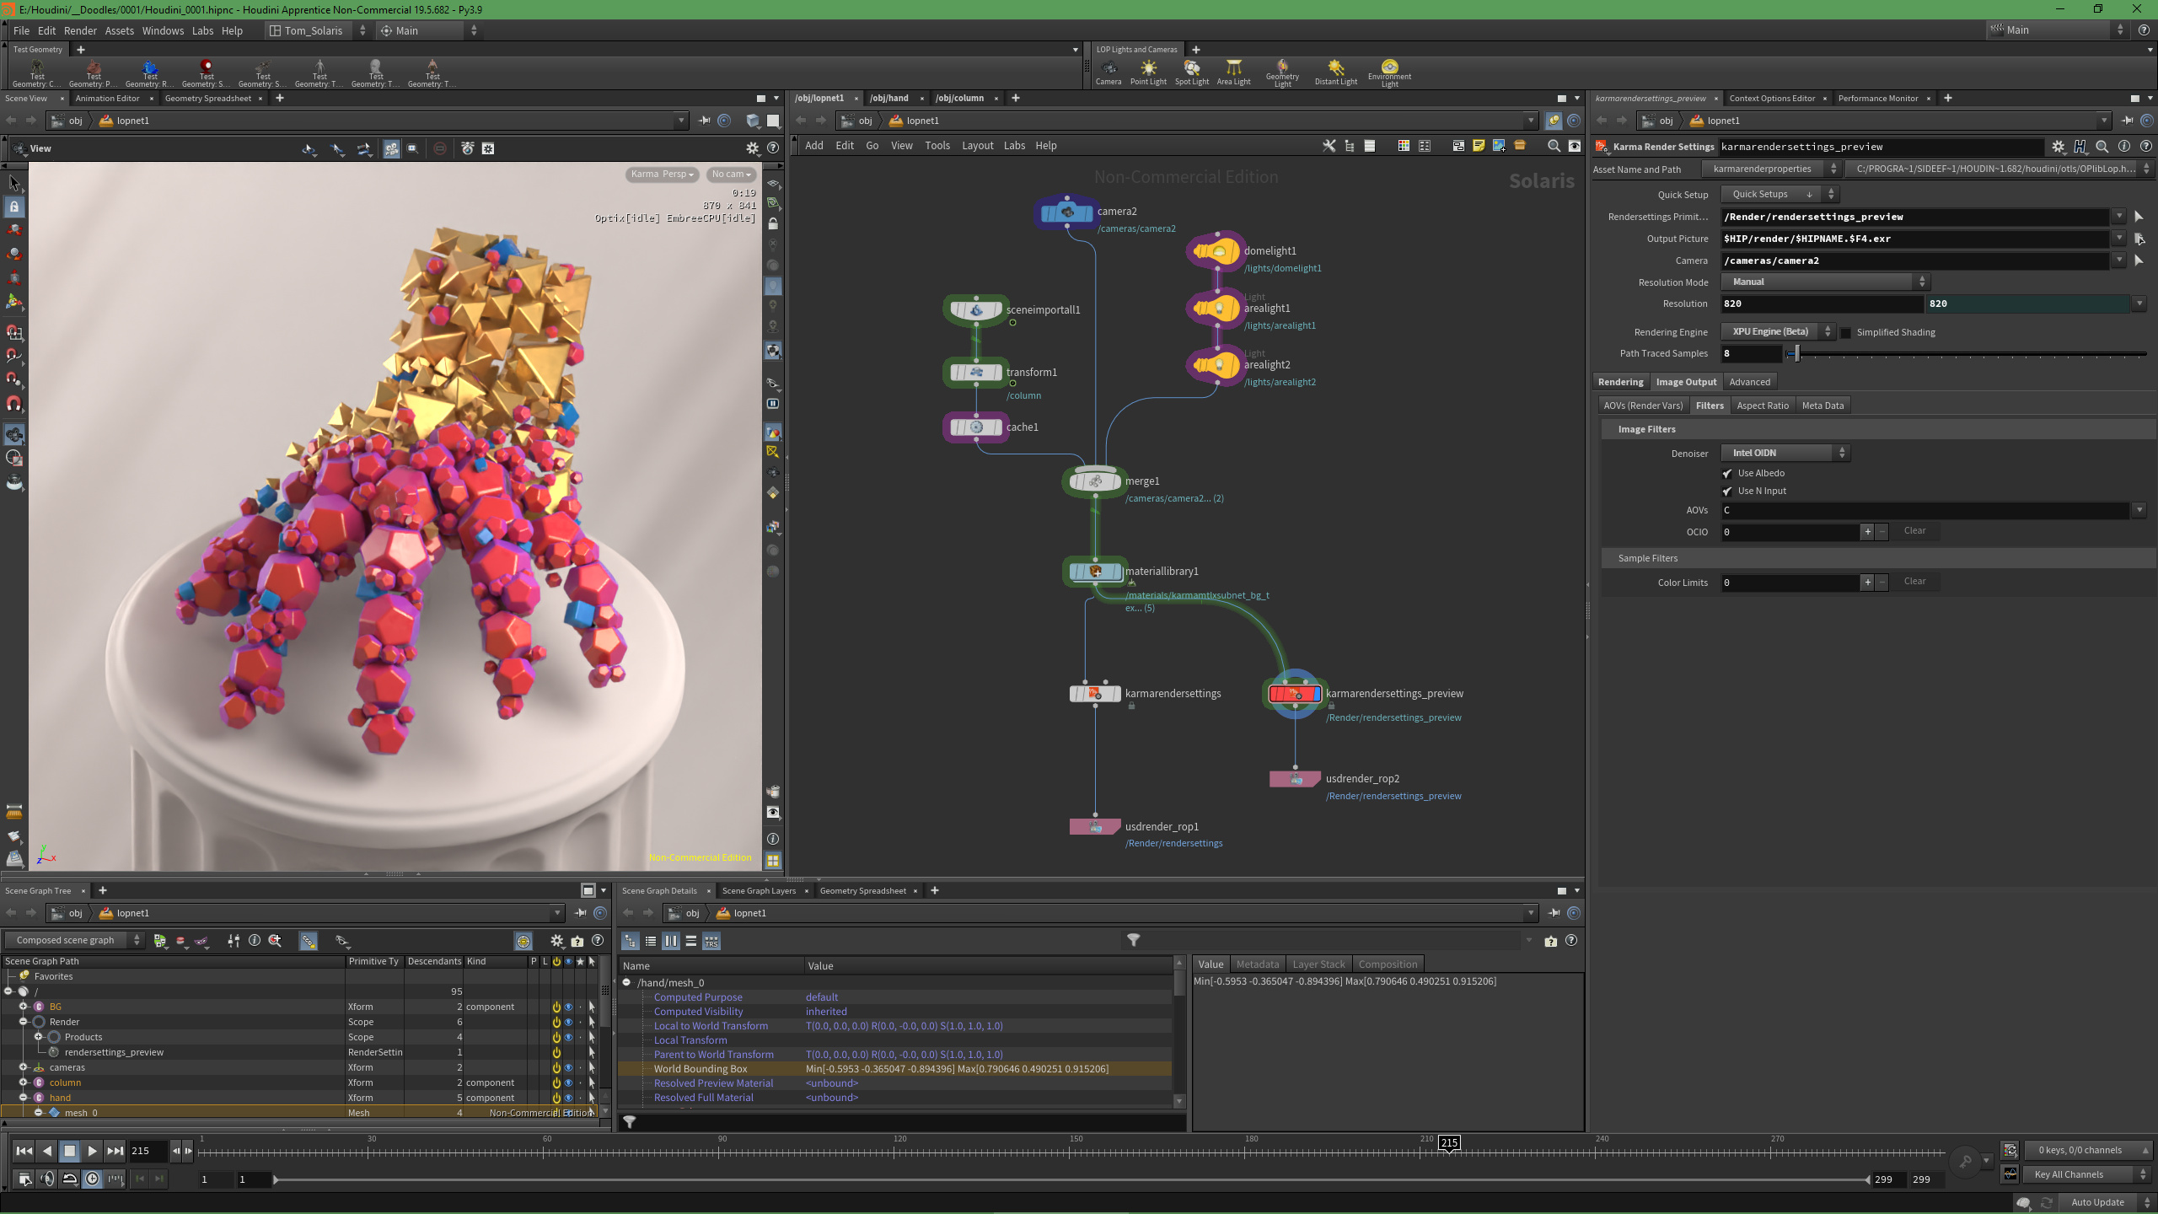This screenshot has height=1214, width=2158.
Task: Click the Point Light shelf tool
Action: (1148, 71)
